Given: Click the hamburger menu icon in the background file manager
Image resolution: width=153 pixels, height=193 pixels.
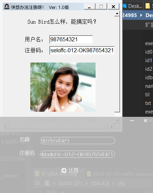Looking at the screenshot, I should [37, 183].
